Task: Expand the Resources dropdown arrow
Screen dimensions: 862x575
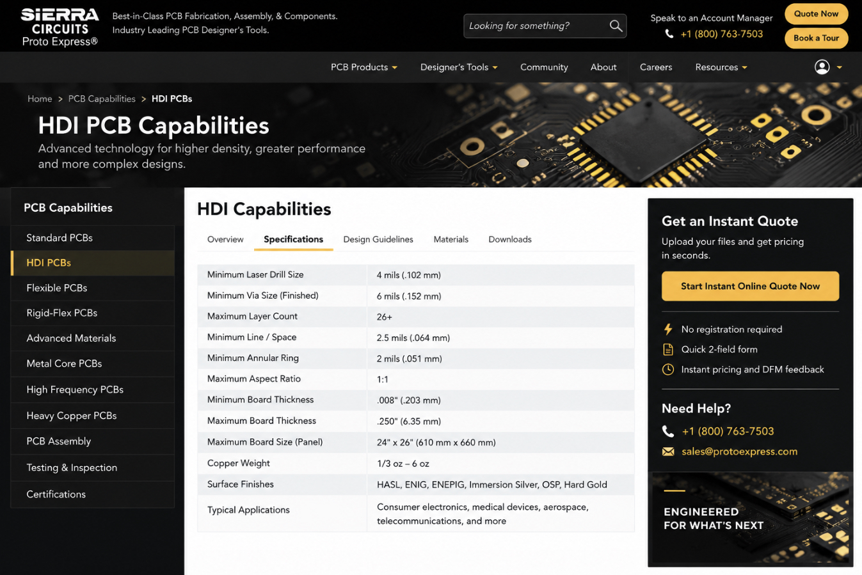Action: [744, 68]
